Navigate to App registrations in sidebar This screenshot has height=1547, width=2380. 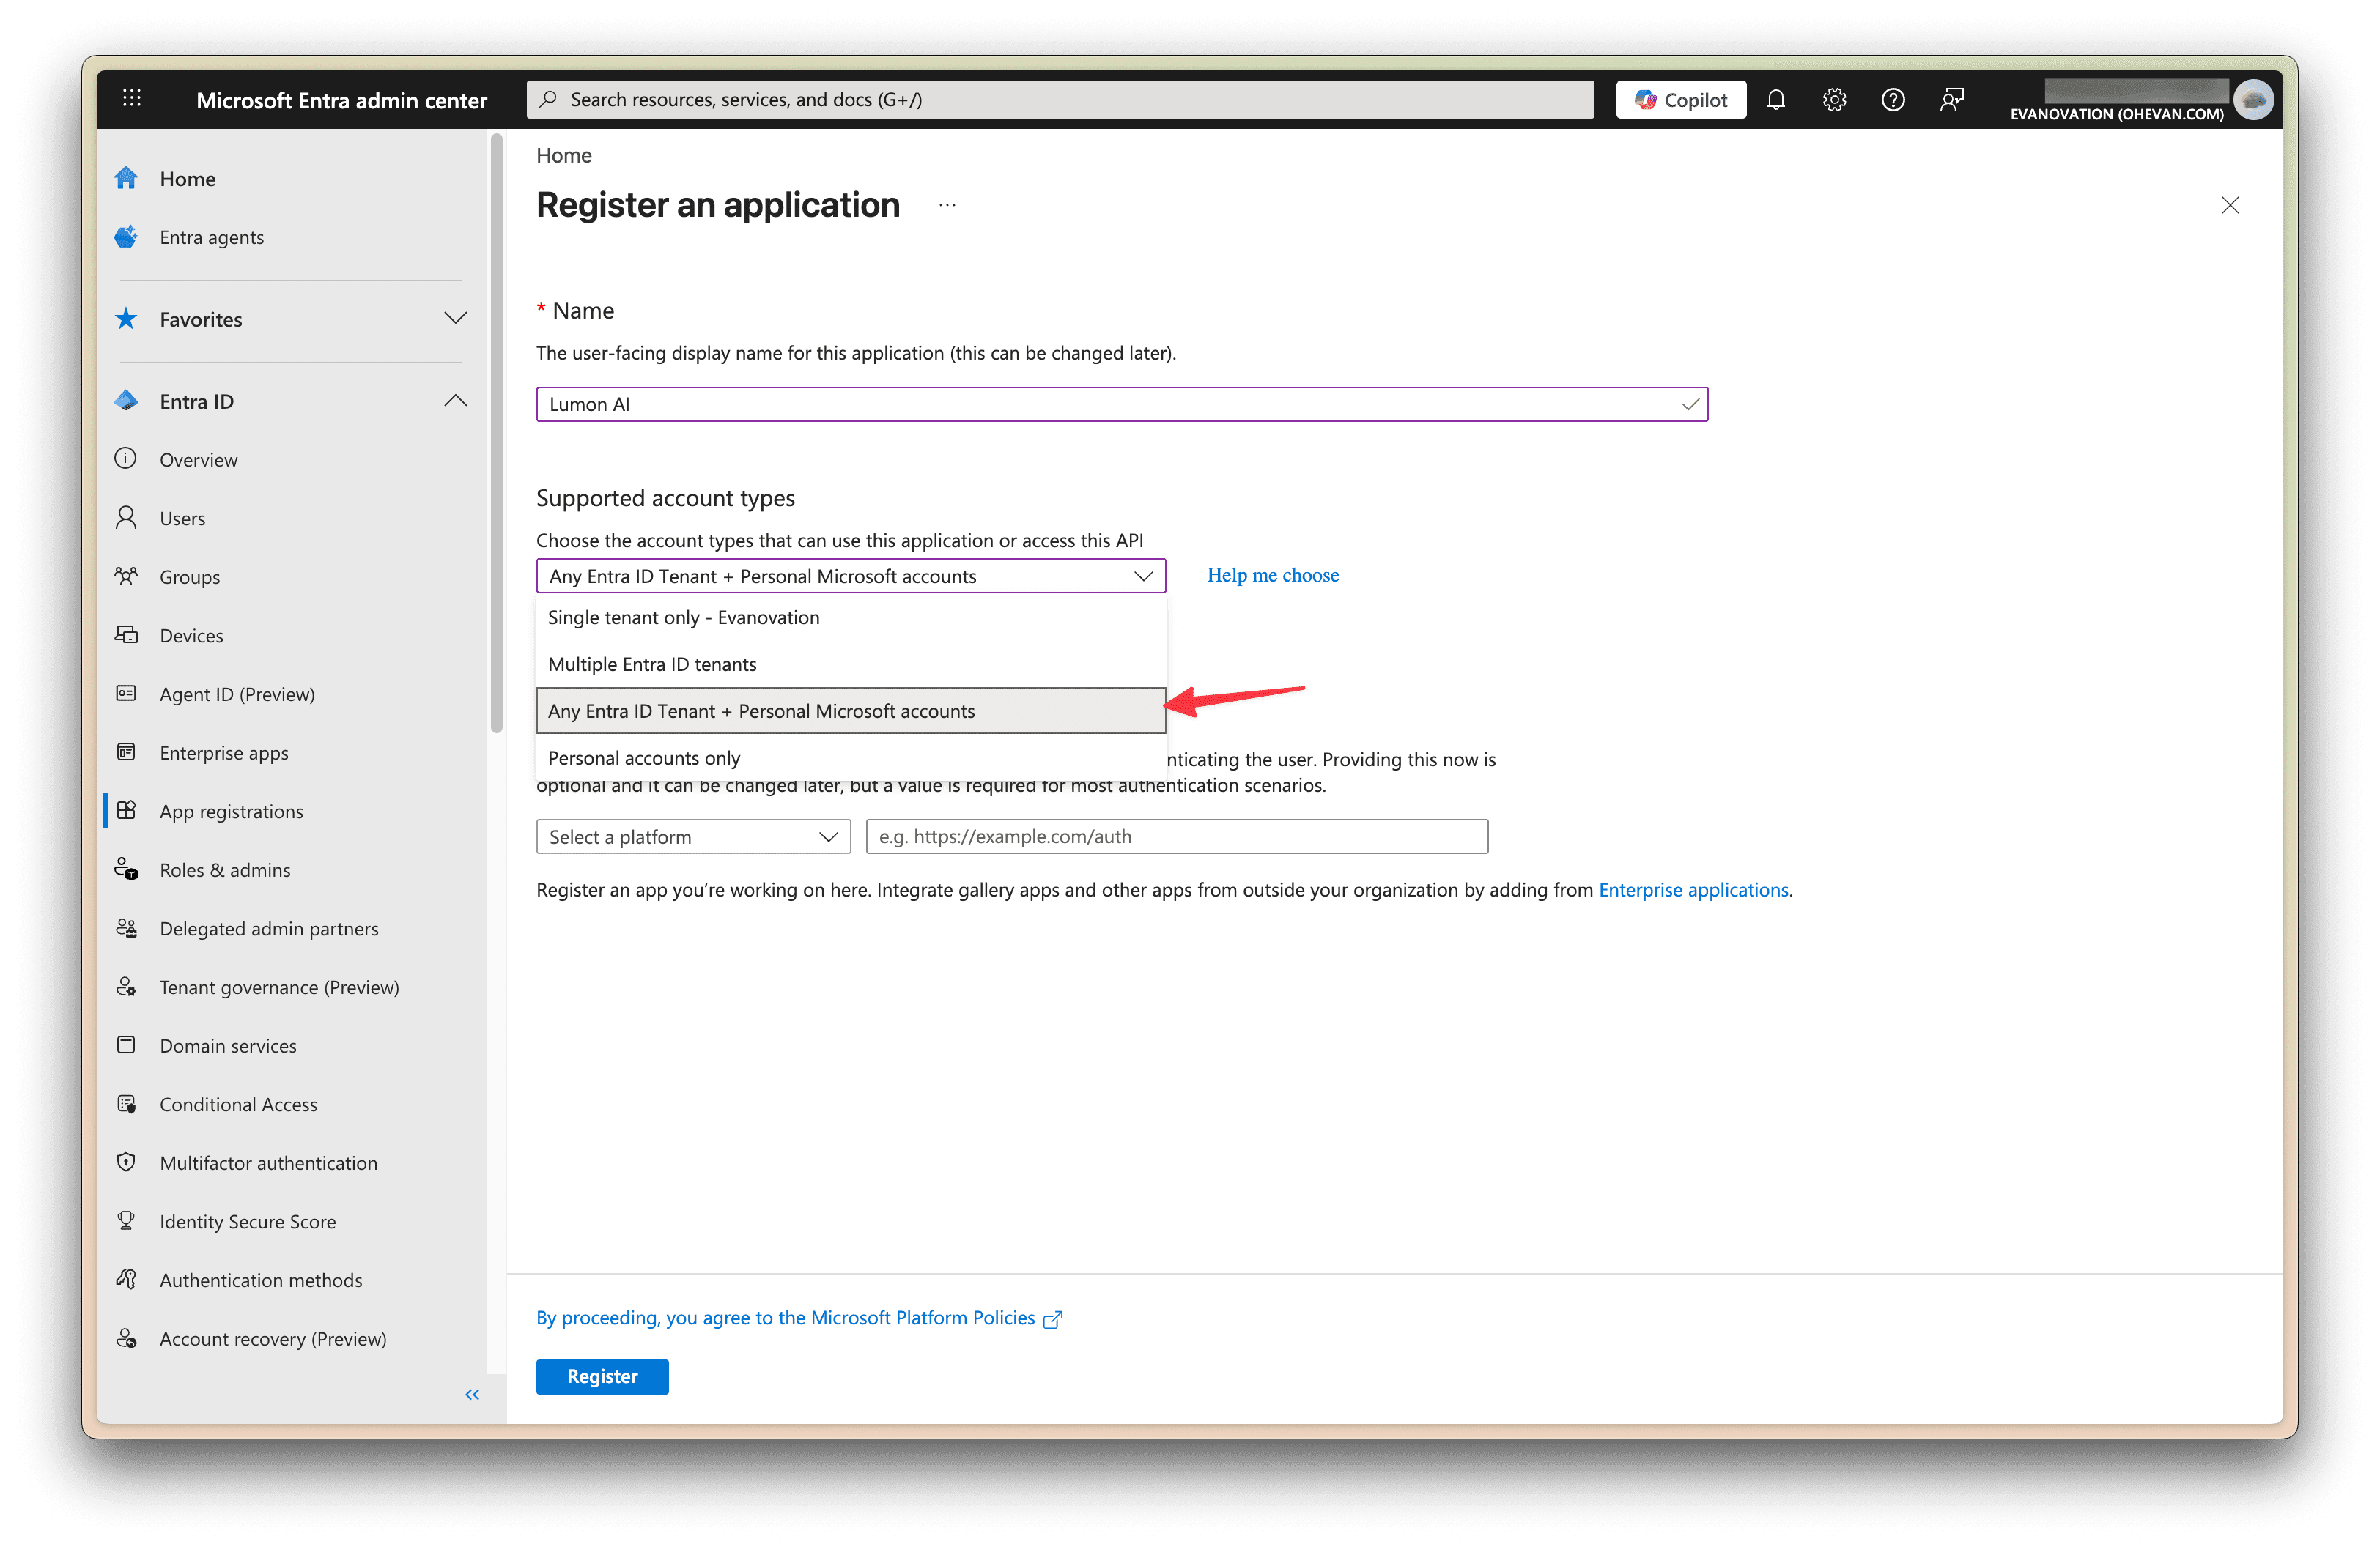coord(231,810)
